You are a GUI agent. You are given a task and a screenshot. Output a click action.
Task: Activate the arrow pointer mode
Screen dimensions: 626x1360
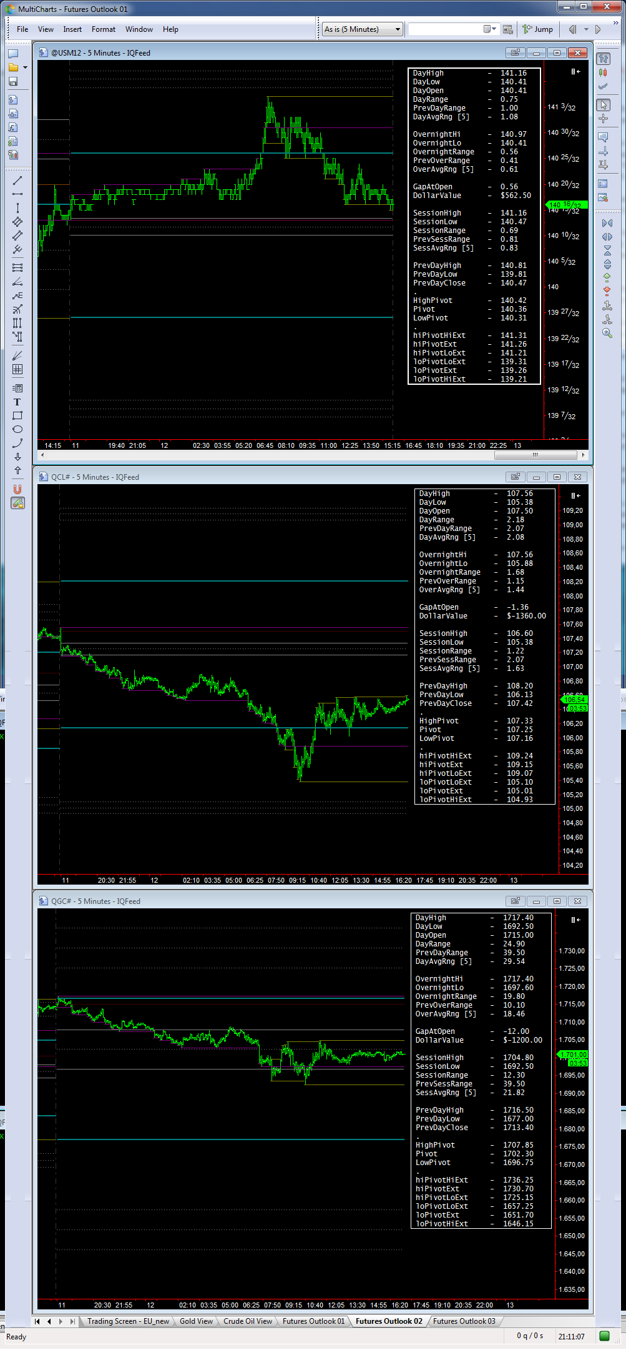point(604,104)
